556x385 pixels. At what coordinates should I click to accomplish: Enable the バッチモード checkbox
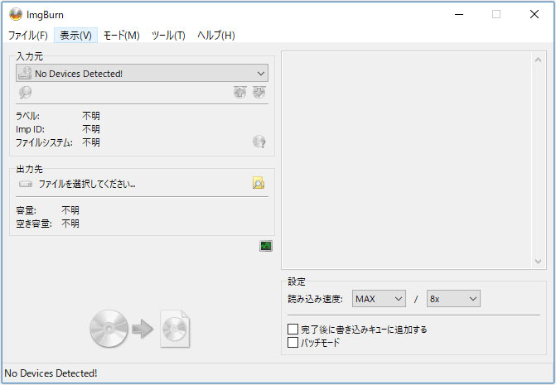(x=293, y=343)
